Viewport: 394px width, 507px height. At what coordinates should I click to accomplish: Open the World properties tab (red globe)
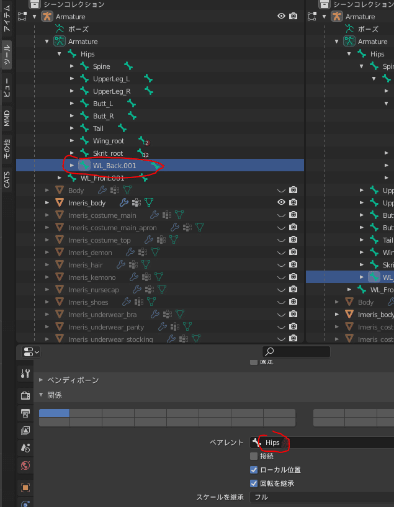[x=25, y=465]
